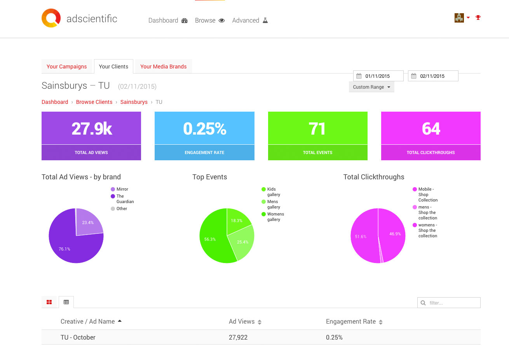
Task: Open the Browse nav item
Action: pyautogui.click(x=210, y=20)
